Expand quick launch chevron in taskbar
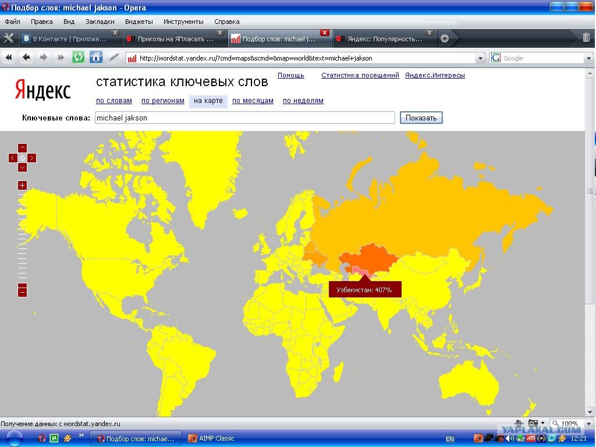 click(x=81, y=435)
